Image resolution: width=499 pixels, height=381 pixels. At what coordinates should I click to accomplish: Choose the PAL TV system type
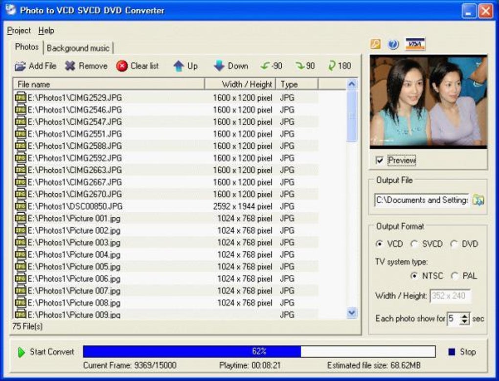pos(454,276)
